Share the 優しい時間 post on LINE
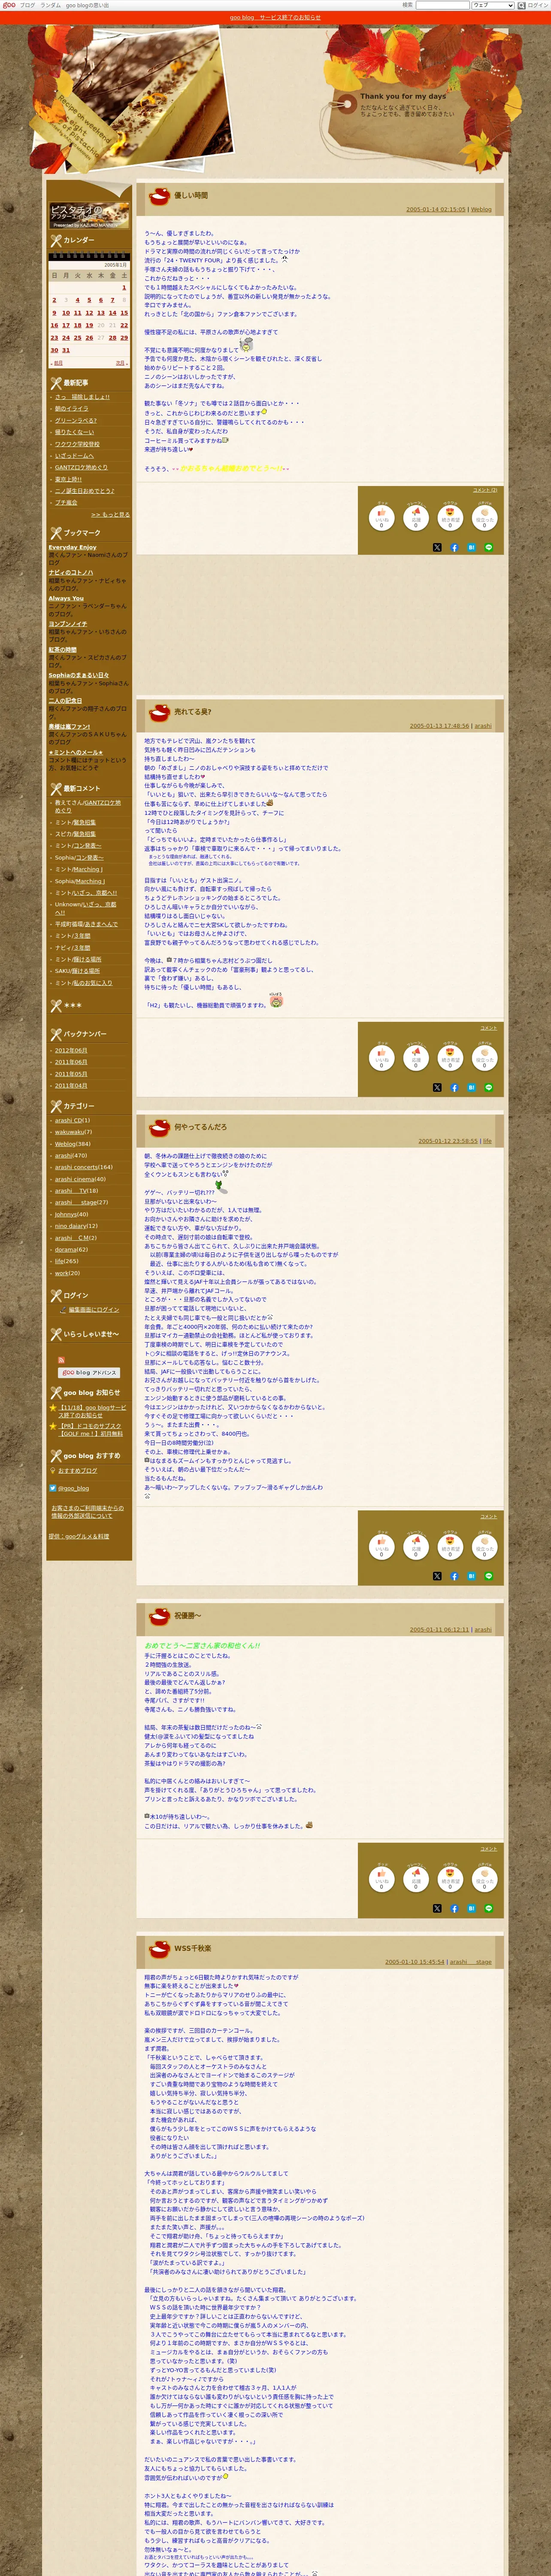The height and width of the screenshot is (2576, 551). point(489,547)
